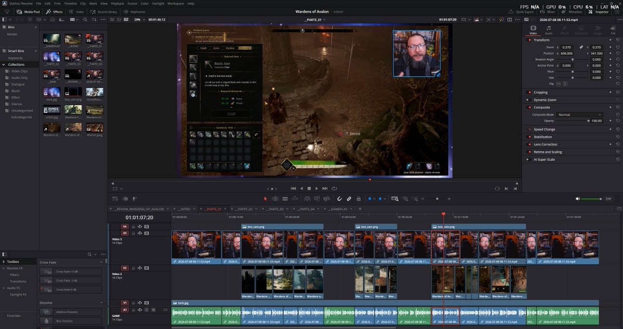Open the Keyframes panel button
Image resolution: width=623 pixels, height=329 pixels.
coord(135,11)
